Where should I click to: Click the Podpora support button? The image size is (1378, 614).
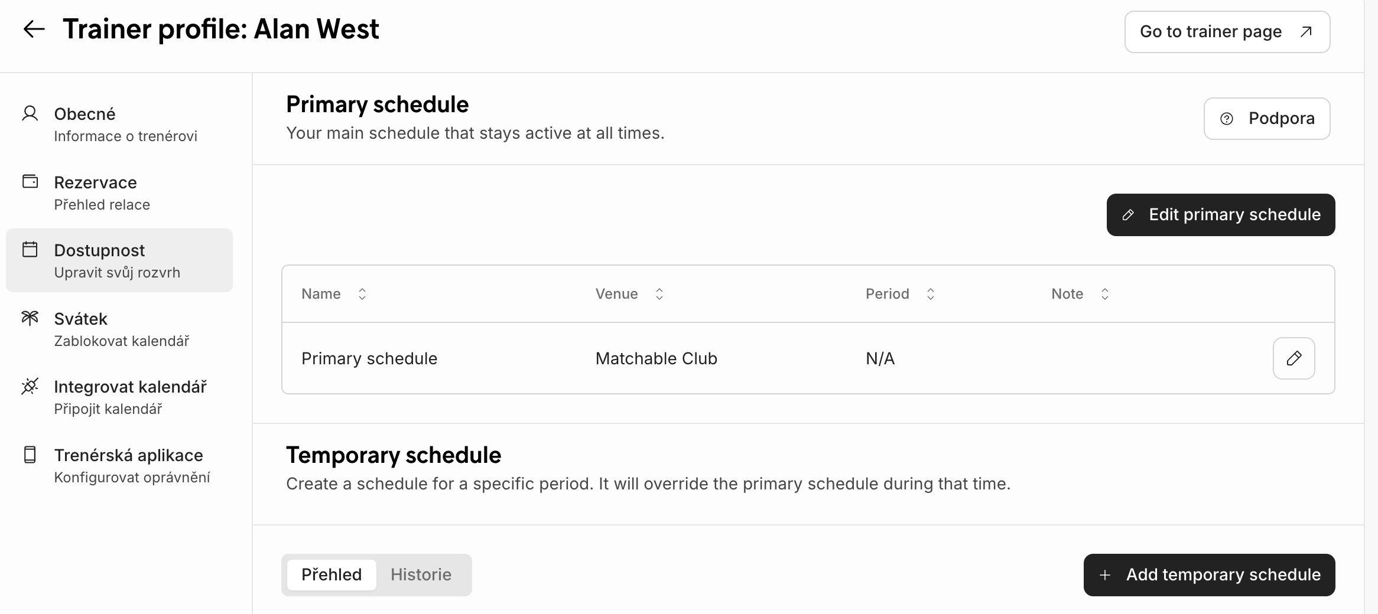coord(1266,119)
